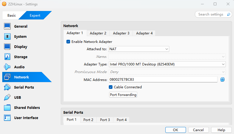Image resolution: width=234 pixels, height=134 pixels.
Task: Select the USB connector icon
Action: [x=7, y=97]
